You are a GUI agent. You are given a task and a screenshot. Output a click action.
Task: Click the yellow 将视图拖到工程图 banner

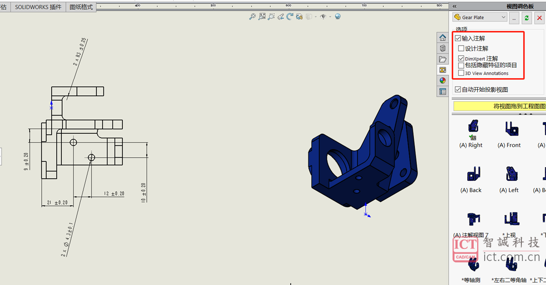499,106
